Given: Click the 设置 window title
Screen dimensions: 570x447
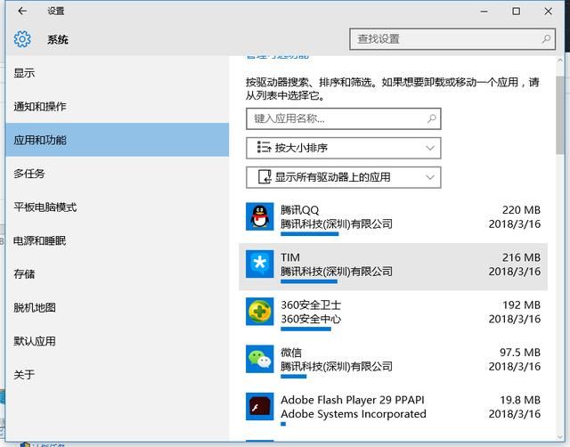Looking at the screenshot, I should (55, 12).
